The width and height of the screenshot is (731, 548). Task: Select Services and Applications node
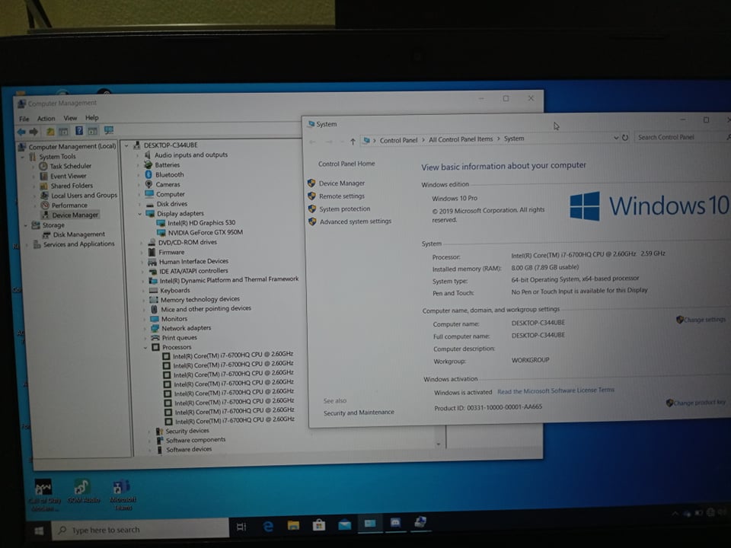[x=78, y=244]
